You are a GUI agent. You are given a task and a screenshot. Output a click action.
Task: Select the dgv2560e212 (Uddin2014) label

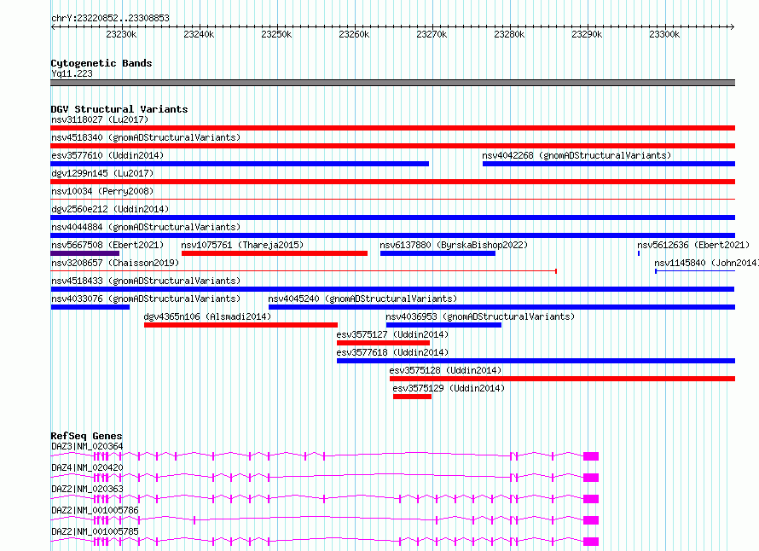tap(110, 209)
